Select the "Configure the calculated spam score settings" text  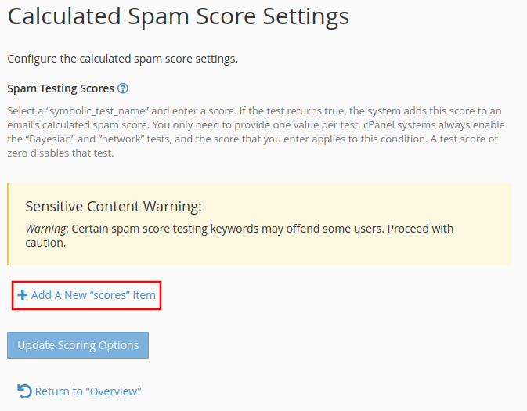(x=123, y=59)
